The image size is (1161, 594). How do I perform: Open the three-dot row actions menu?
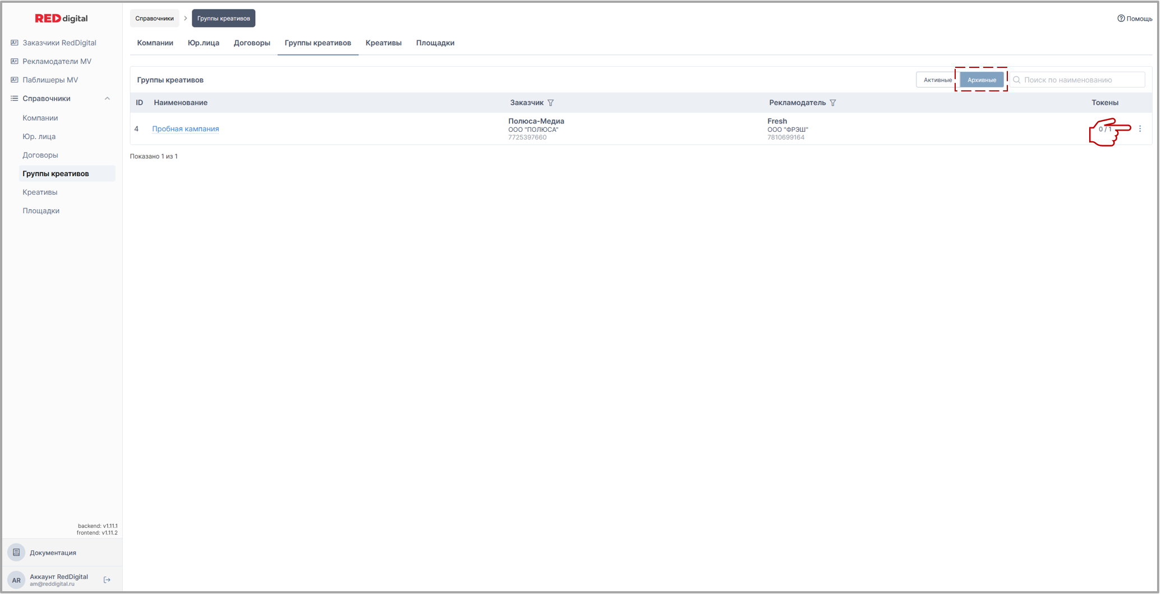pyautogui.click(x=1140, y=129)
